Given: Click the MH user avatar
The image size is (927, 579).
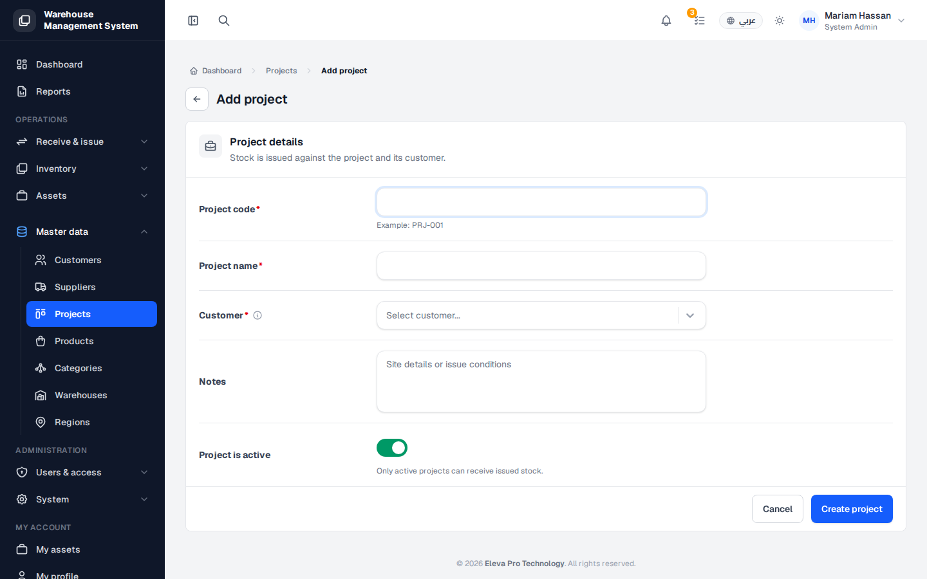Looking at the screenshot, I should 809,21.
